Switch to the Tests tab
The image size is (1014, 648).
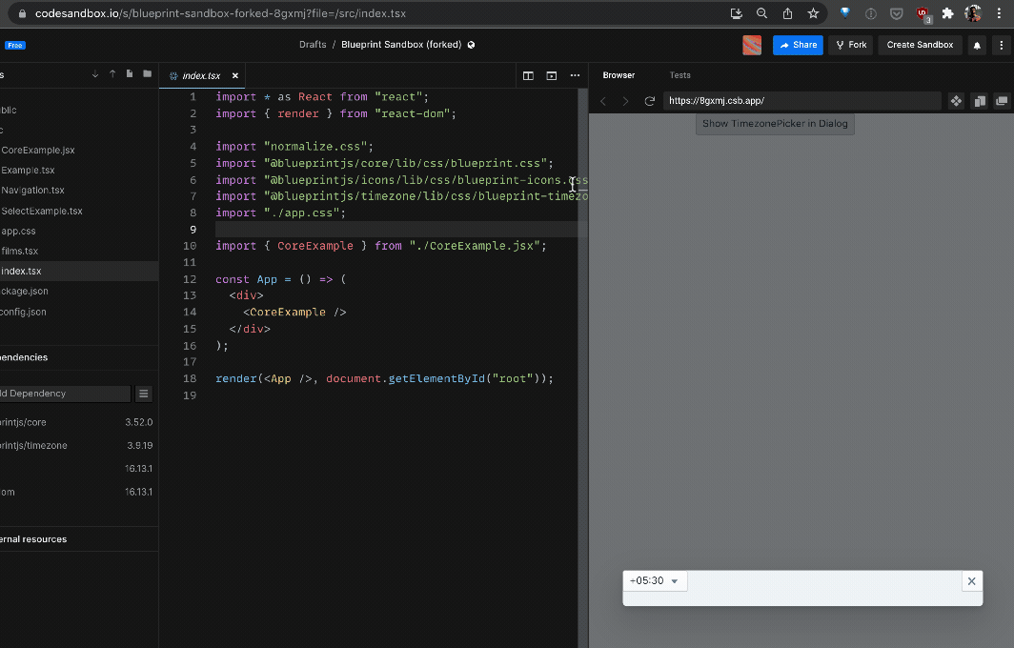[679, 75]
